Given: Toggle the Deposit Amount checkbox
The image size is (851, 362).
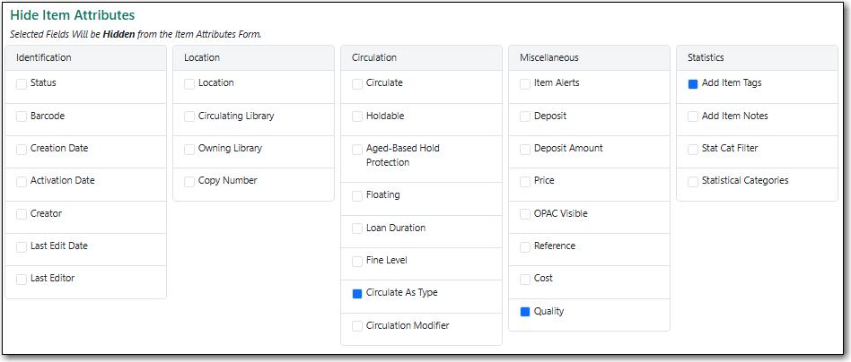Looking at the screenshot, I should coord(525,150).
